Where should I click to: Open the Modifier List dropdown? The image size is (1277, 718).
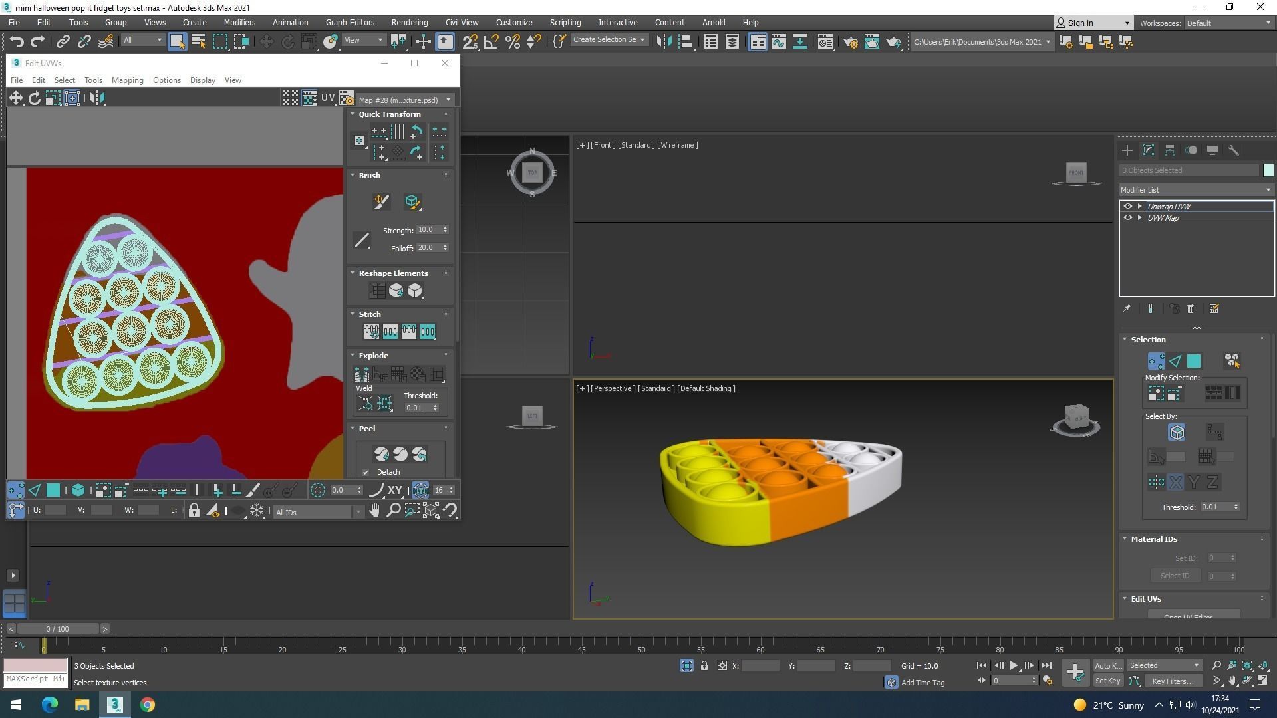[1195, 190]
